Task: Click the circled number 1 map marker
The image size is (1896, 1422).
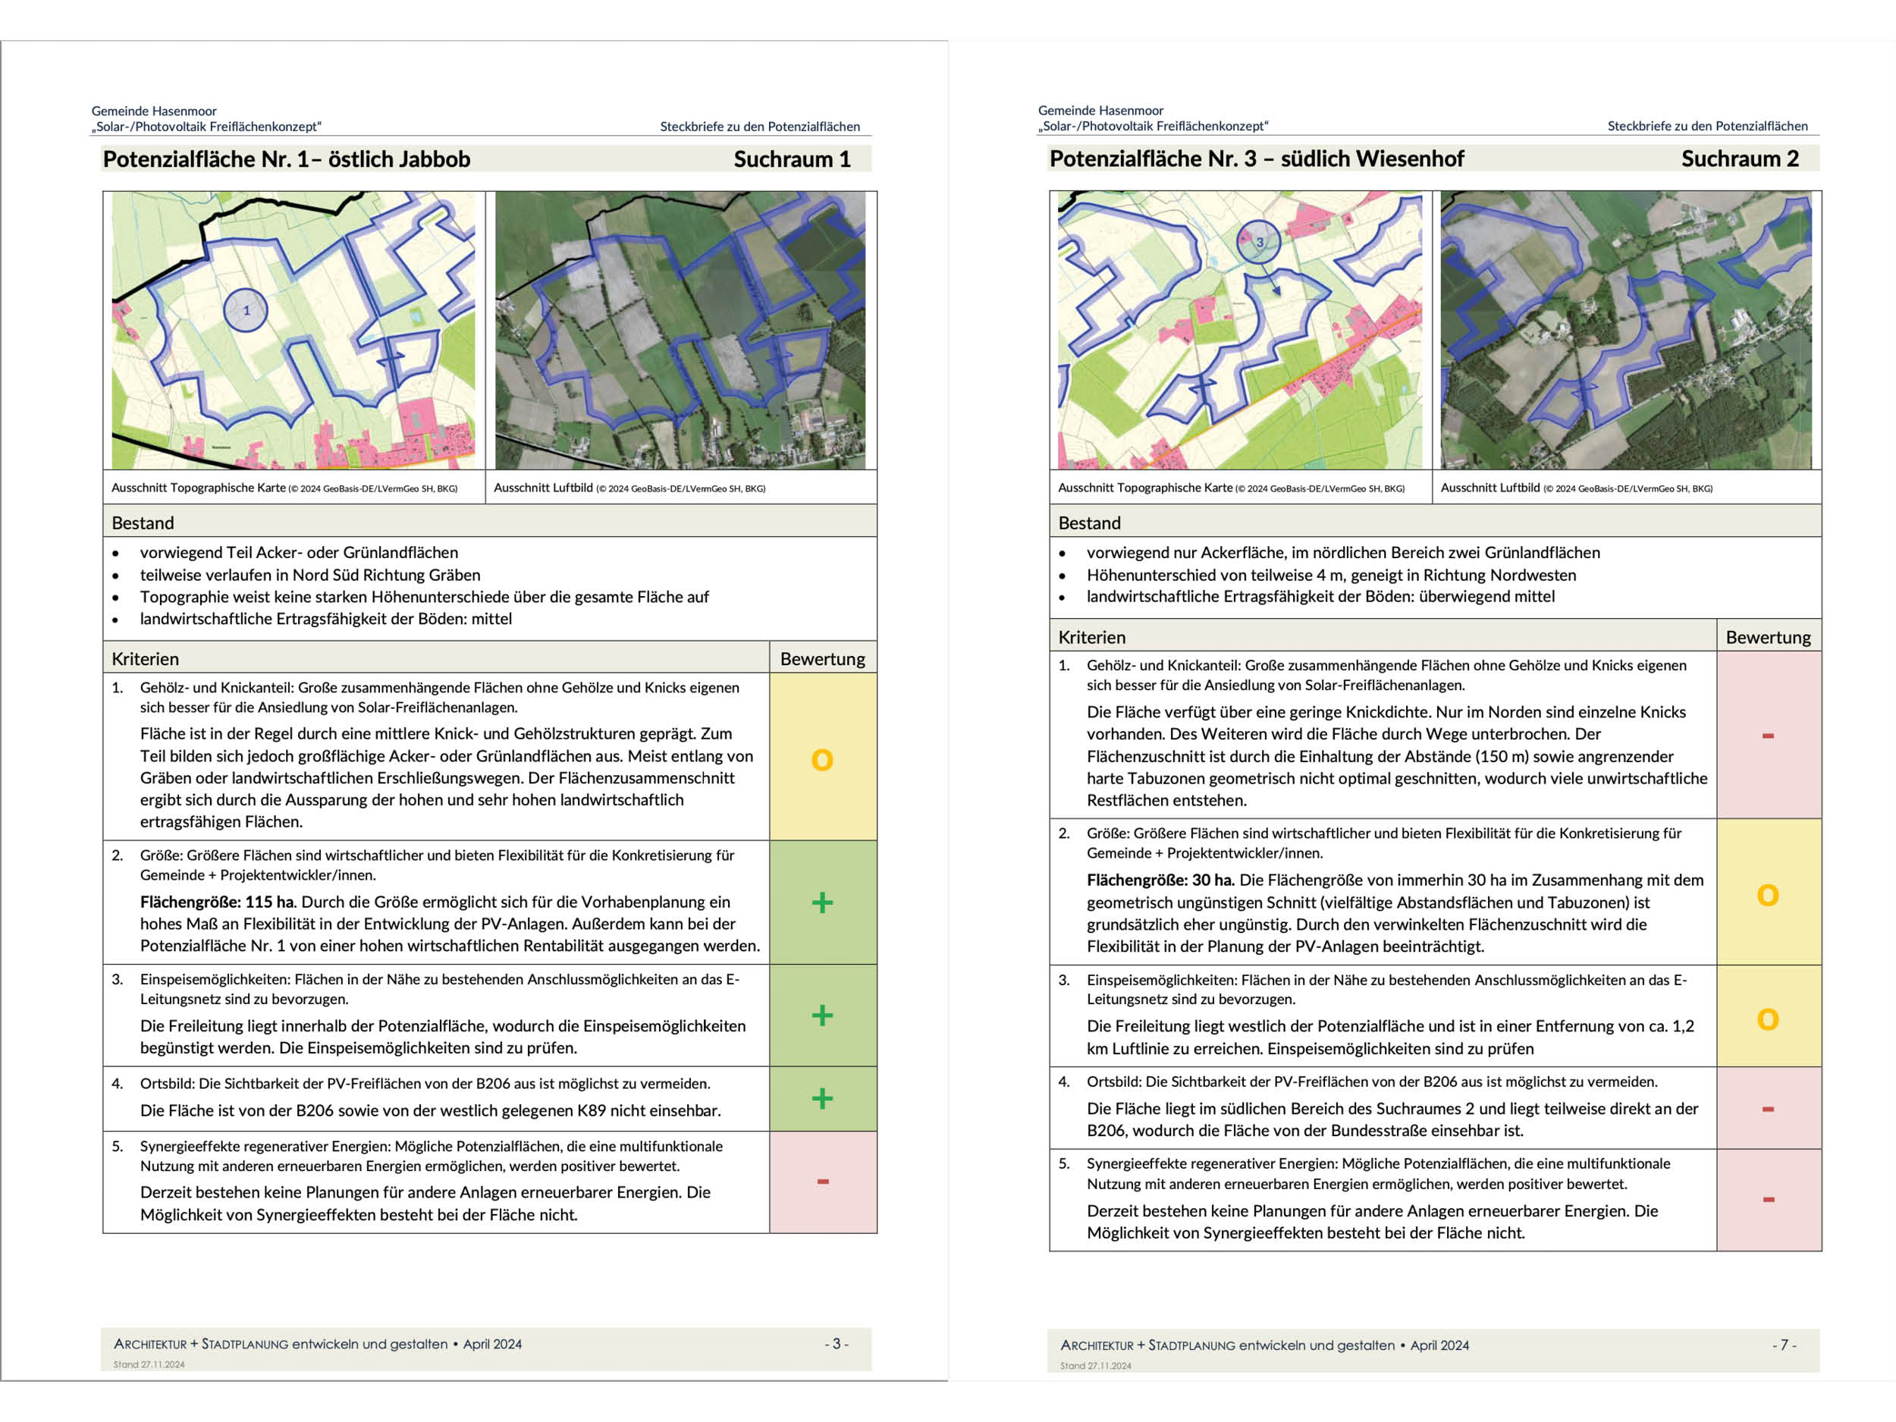Action: (x=245, y=310)
